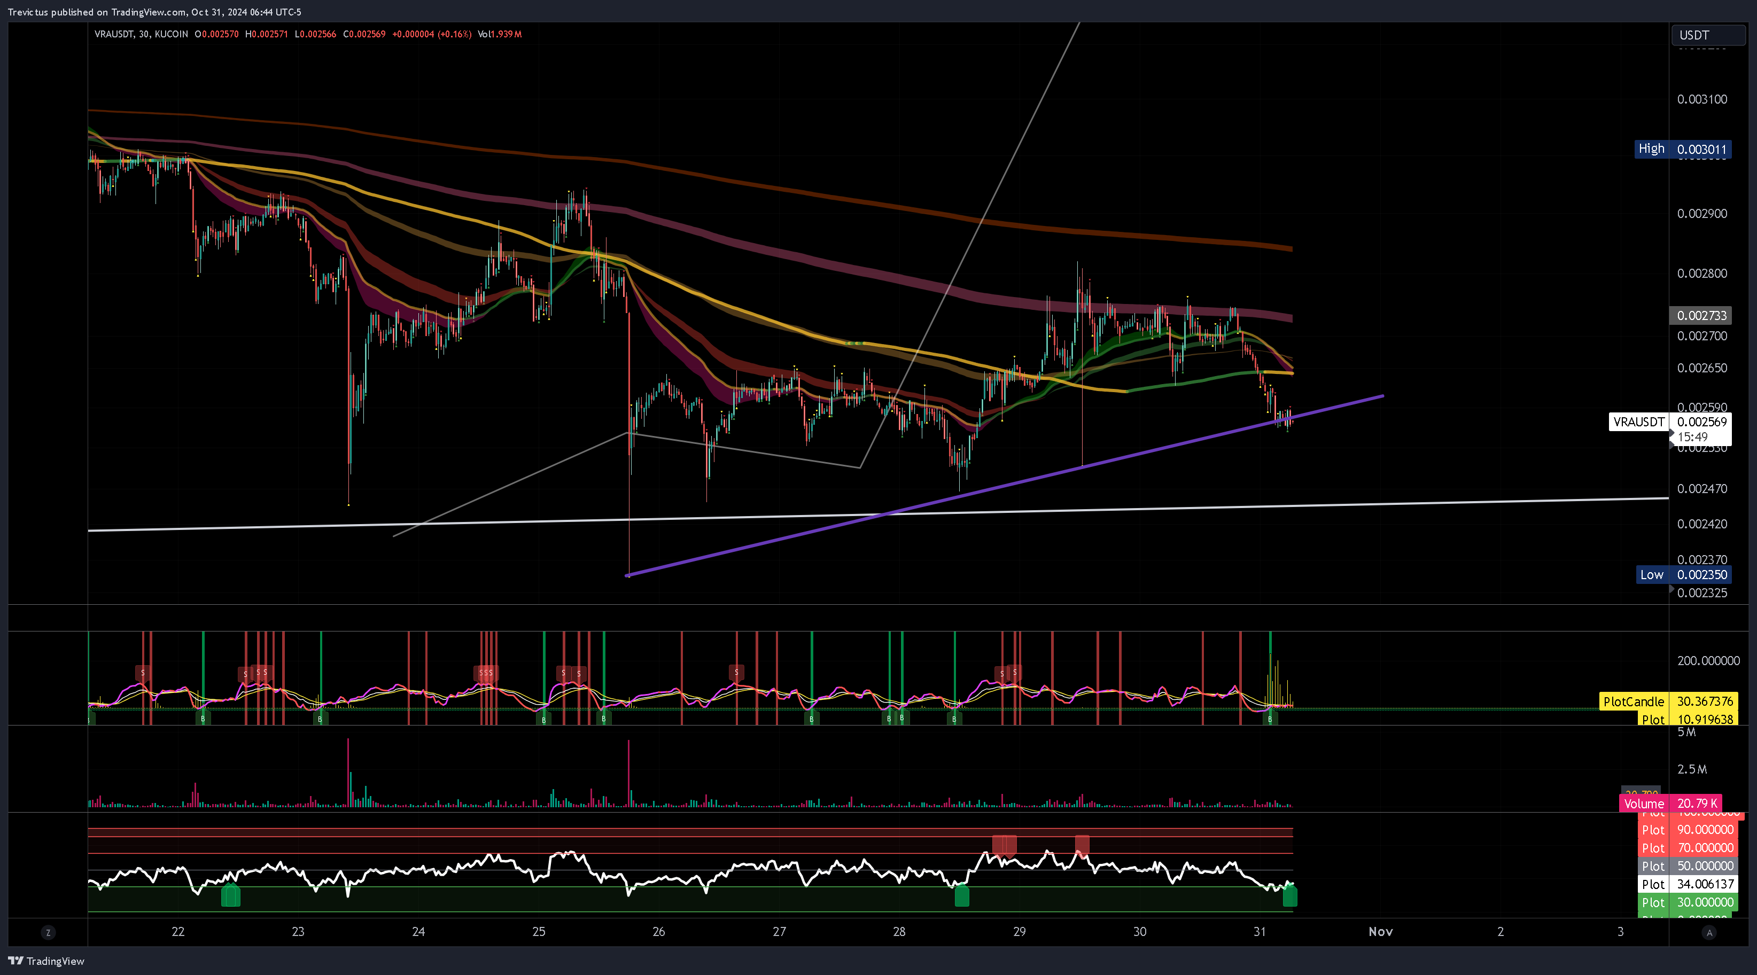Screen dimensions: 1757x975
Task: Click the yellow PlotCandle 30.367376 label
Action: 1668,701
